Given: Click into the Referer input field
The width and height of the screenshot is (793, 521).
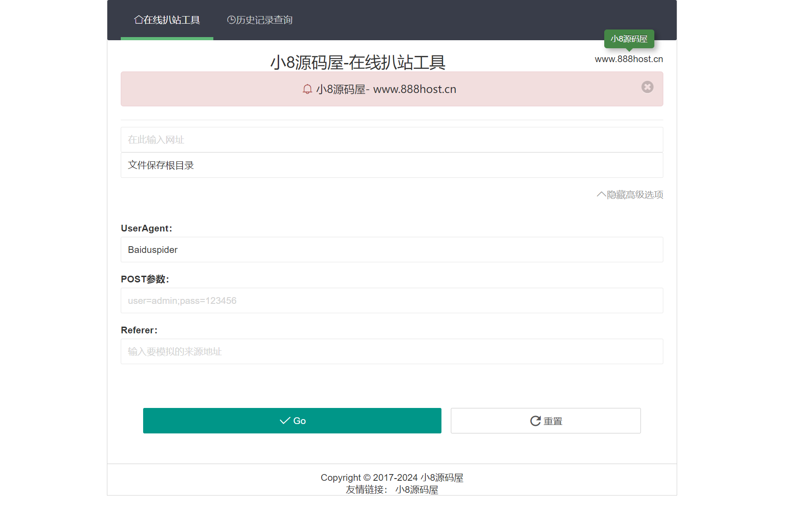Looking at the screenshot, I should pyautogui.click(x=392, y=352).
